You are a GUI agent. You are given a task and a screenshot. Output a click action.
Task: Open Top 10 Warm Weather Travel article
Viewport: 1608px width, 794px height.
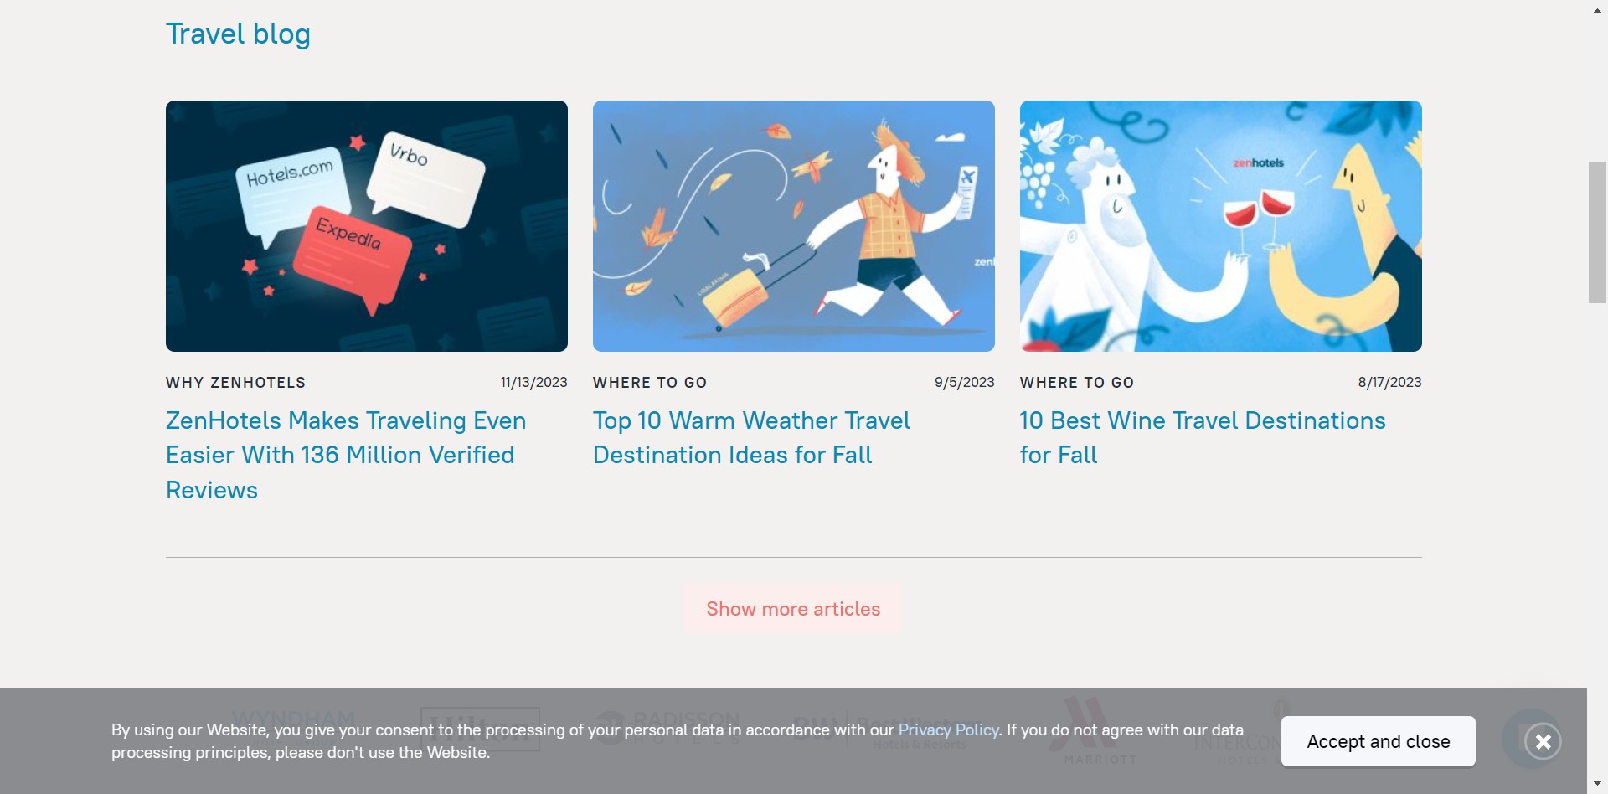pyautogui.click(x=751, y=437)
